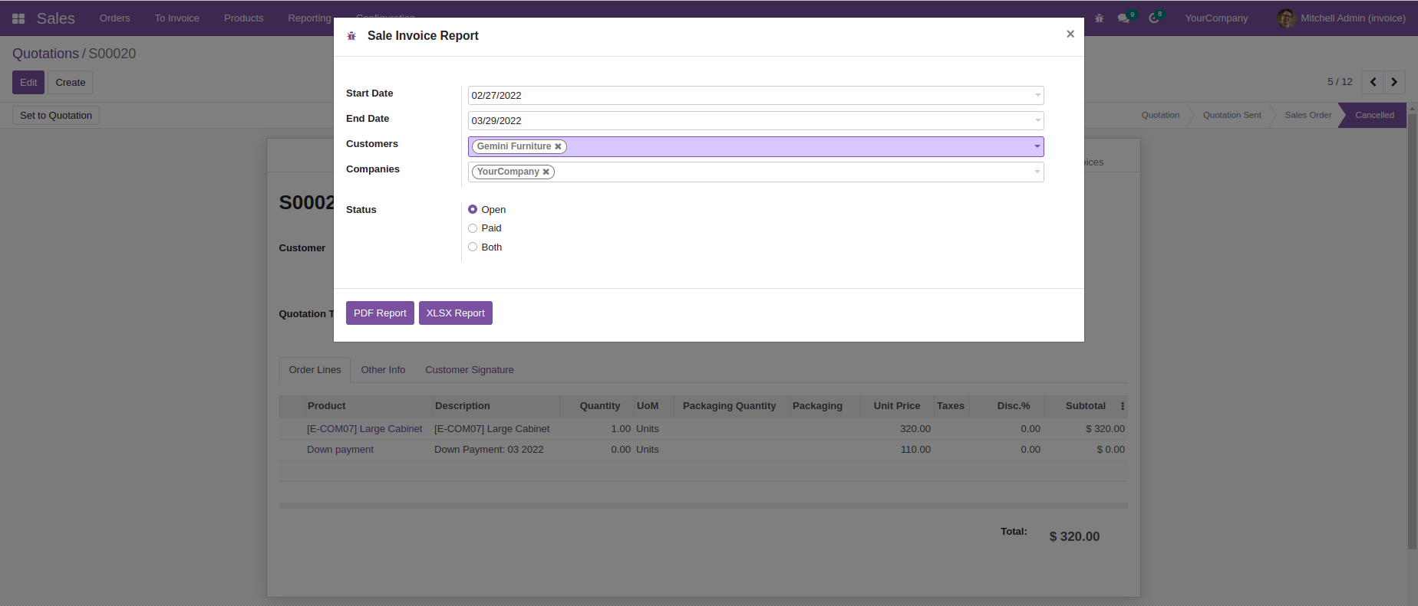Open the conversations chat icon
The height and width of the screenshot is (606, 1418).
(1123, 18)
